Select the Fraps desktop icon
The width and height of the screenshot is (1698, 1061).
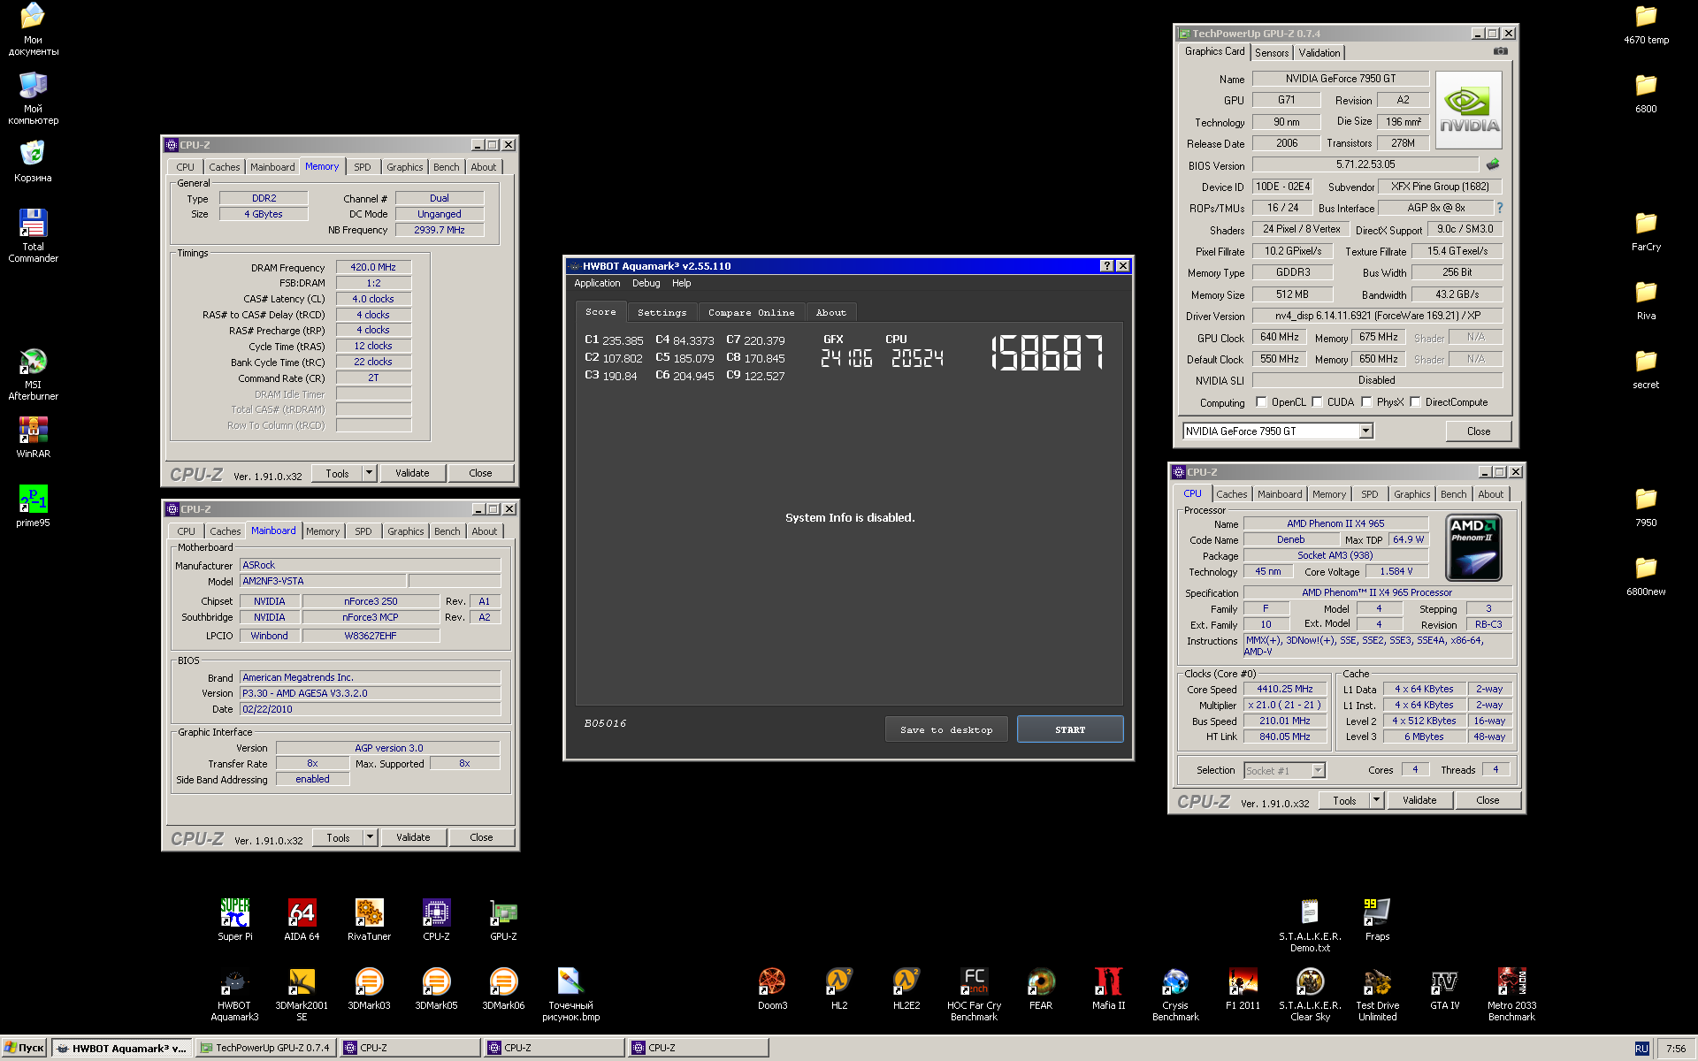coord(1378,920)
